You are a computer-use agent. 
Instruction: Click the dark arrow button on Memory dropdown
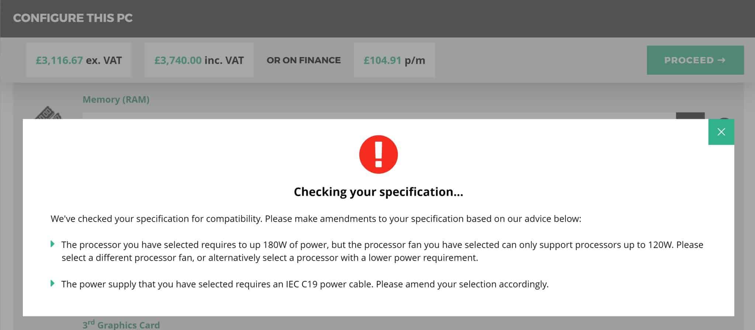[690, 116]
